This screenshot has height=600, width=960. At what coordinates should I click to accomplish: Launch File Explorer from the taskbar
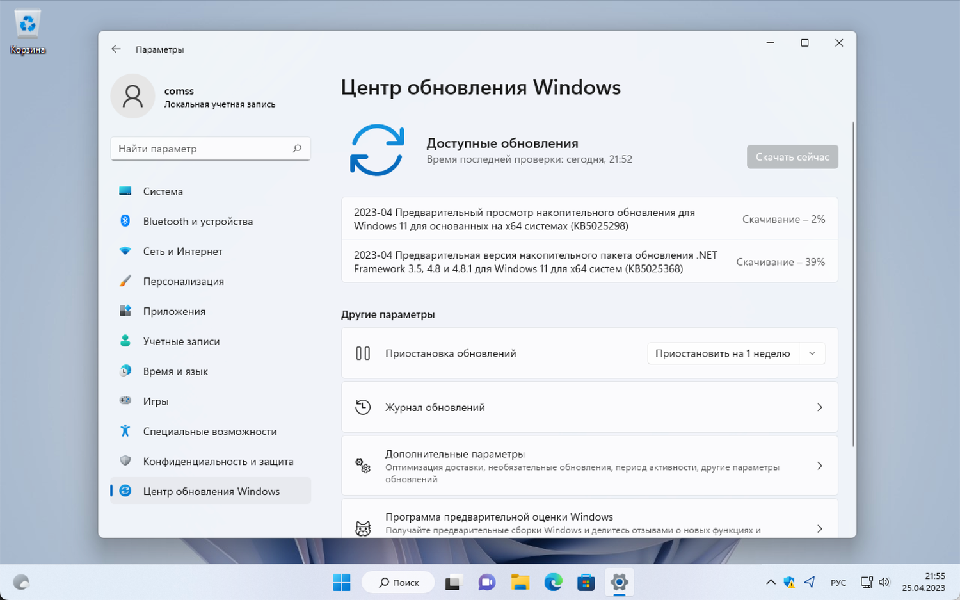(x=520, y=582)
